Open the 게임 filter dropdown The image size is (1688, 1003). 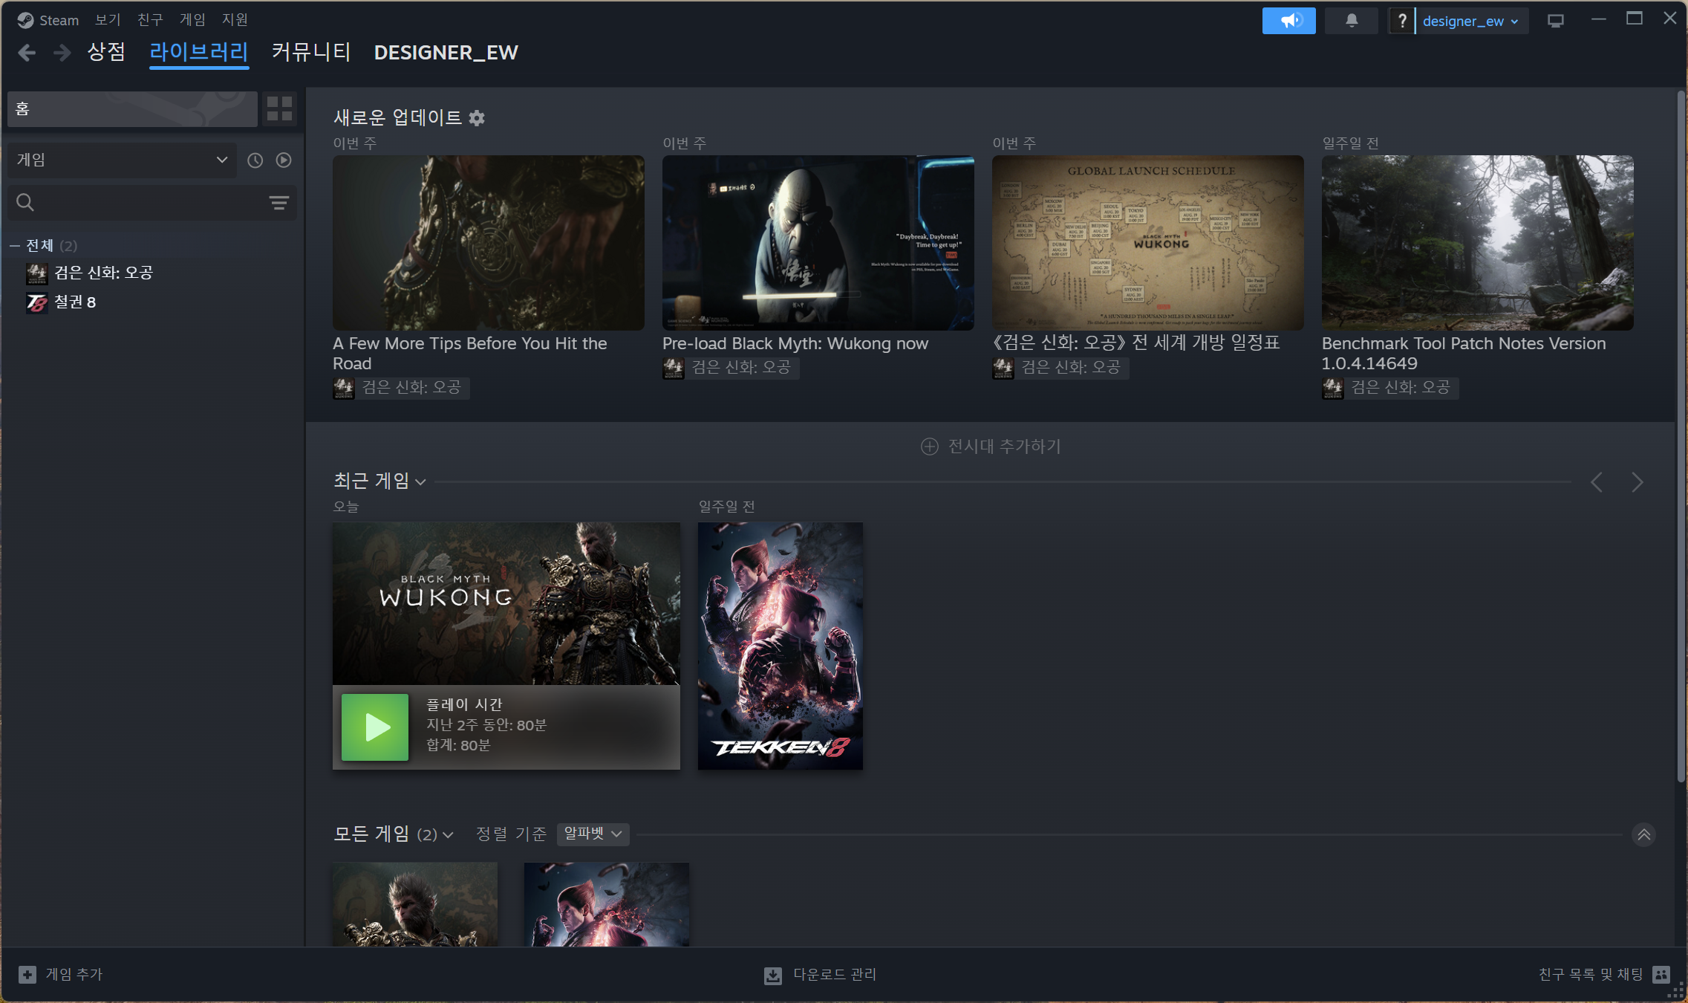122,160
